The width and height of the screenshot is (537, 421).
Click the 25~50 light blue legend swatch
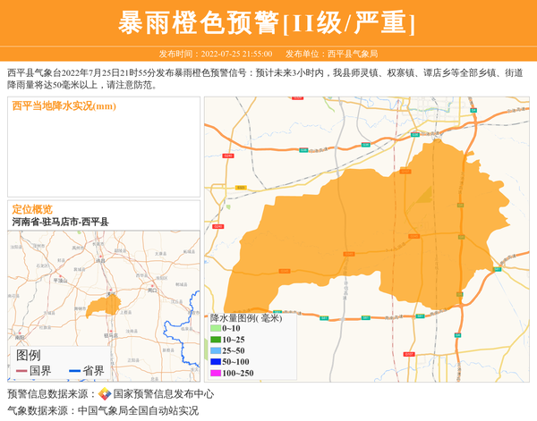point(215,351)
